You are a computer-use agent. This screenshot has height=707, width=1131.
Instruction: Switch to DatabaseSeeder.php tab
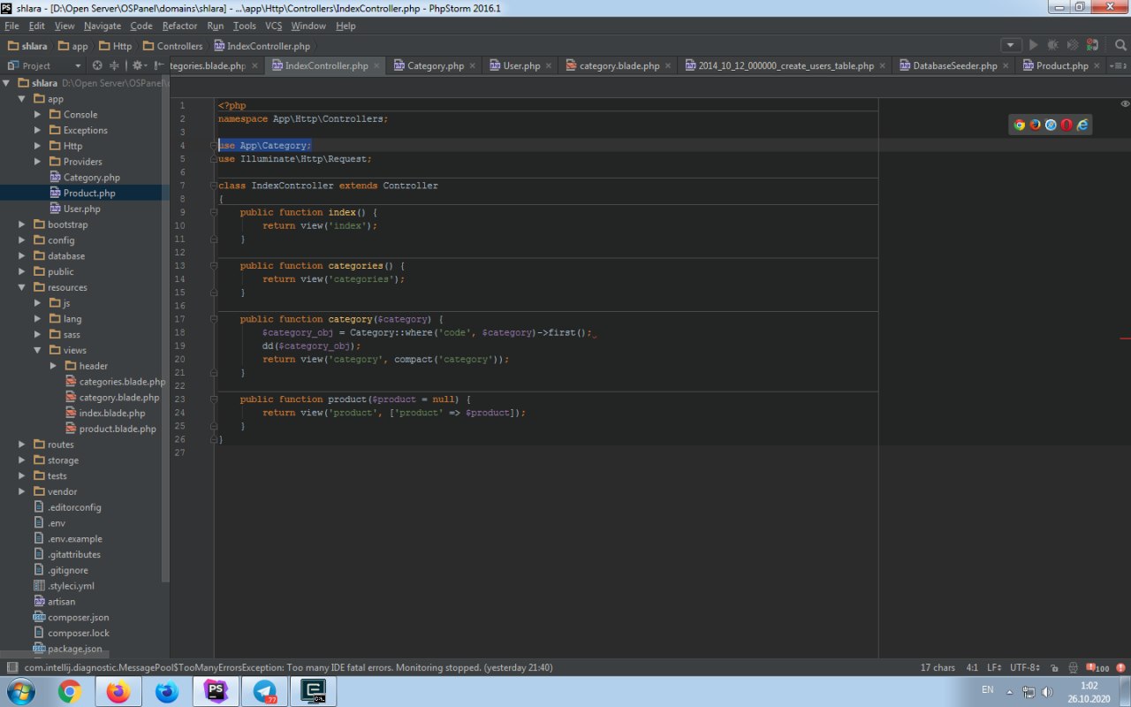click(954, 65)
